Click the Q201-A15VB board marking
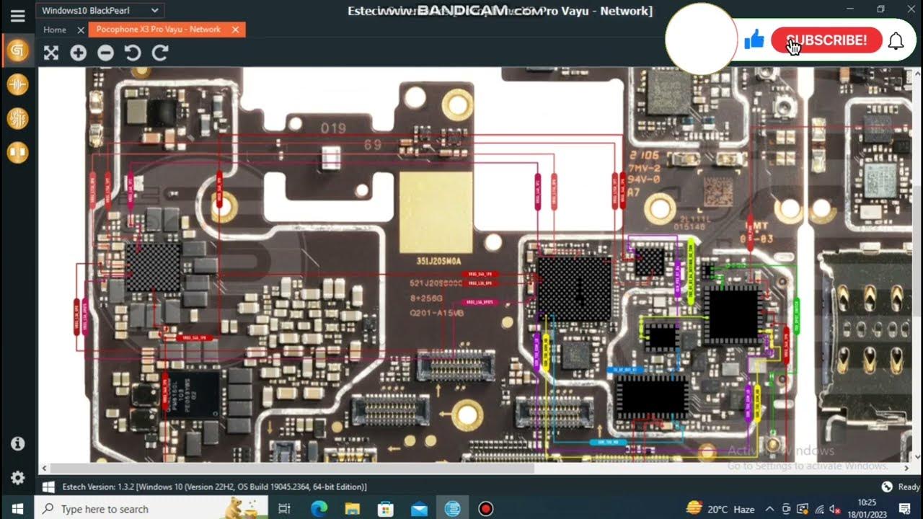The height and width of the screenshot is (519, 923). pyautogui.click(x=437, y=314)
